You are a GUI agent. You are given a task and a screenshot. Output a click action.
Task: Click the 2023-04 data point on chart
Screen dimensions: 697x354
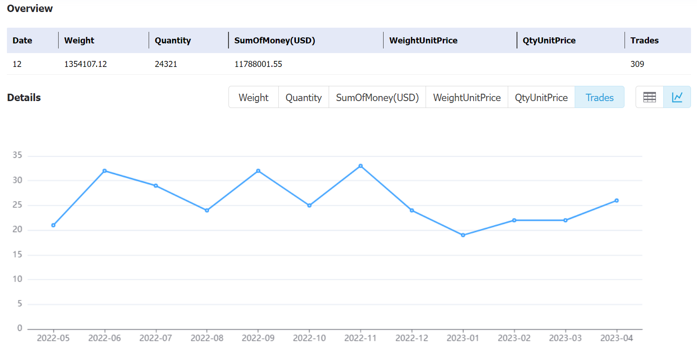click(x=617, y=200)
